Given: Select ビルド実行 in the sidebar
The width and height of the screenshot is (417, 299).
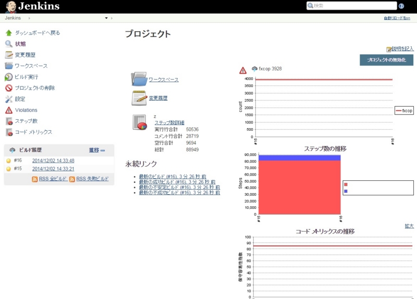Looking at the screenshot, I should pyautogui.click(x=27, y=77).
